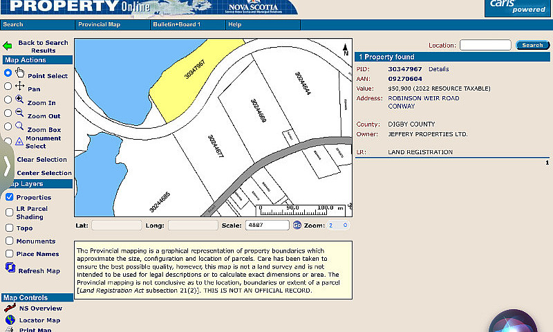Click the owner name JEFFERY PROPERTIES LTD.
This screenshot has height=332, width=553.
click(428, 134)
